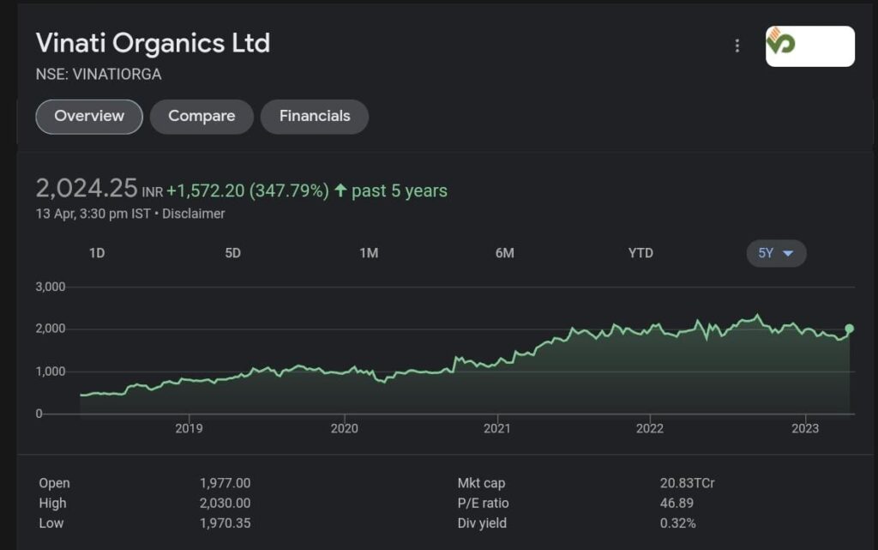Open the Financials tab
This screenshot has height=550, width=878.
[315, 117]
